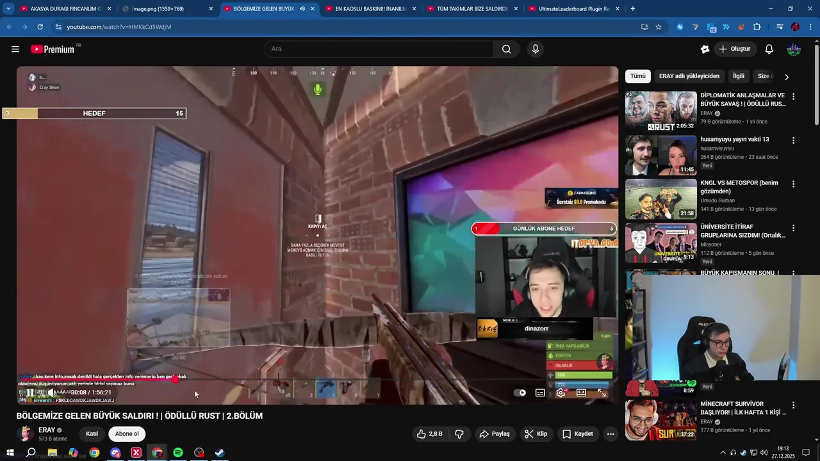Start voice search with the microphone
Image resolution: width=820 pixels, height=461 pixels.
point(536,49)
